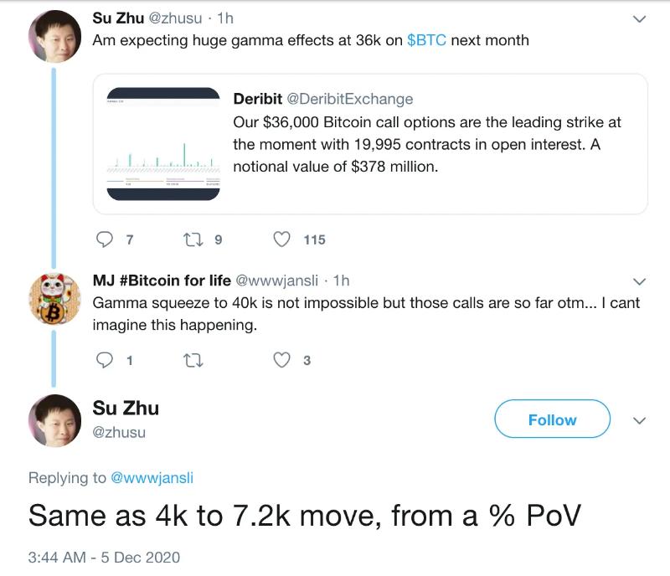The height and width of the screenshot is (576, 670).
Task: Reply to MJ's gamma squeeze comment
Action: (104, 360)
